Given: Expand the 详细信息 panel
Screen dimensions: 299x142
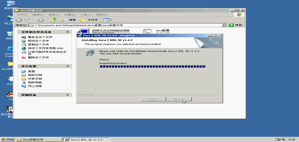Looking at the screenshot, I should click(x=68, y=95).
